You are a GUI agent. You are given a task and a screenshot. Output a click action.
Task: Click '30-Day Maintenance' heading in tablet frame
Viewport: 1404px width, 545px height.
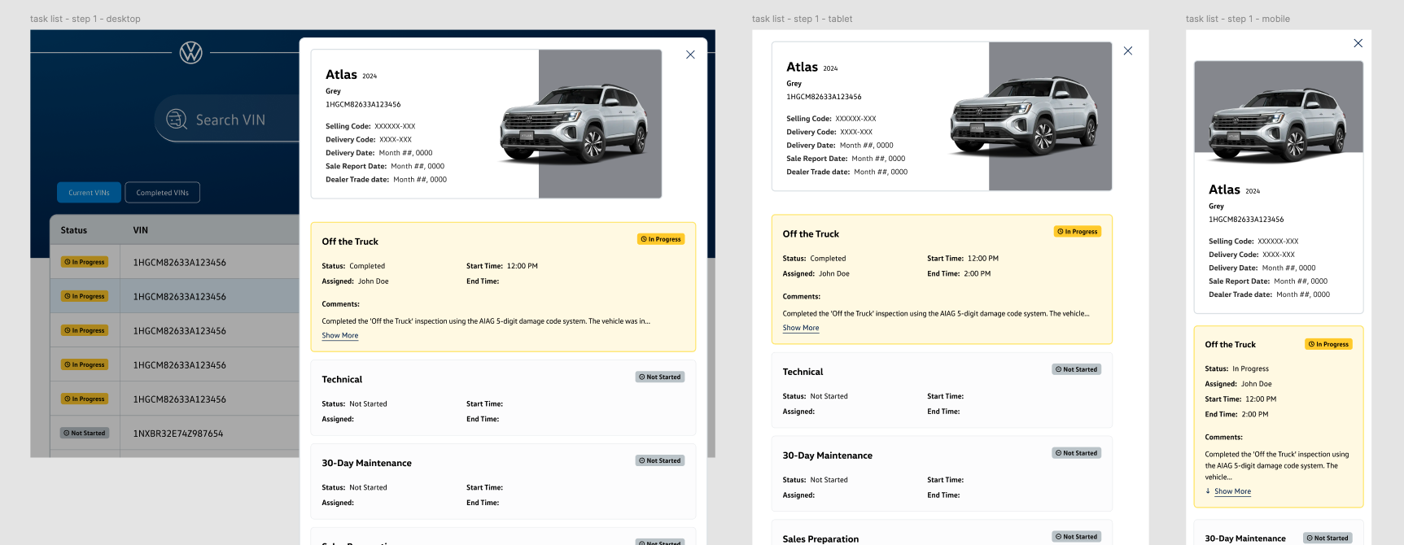click(x=827, y=456)
